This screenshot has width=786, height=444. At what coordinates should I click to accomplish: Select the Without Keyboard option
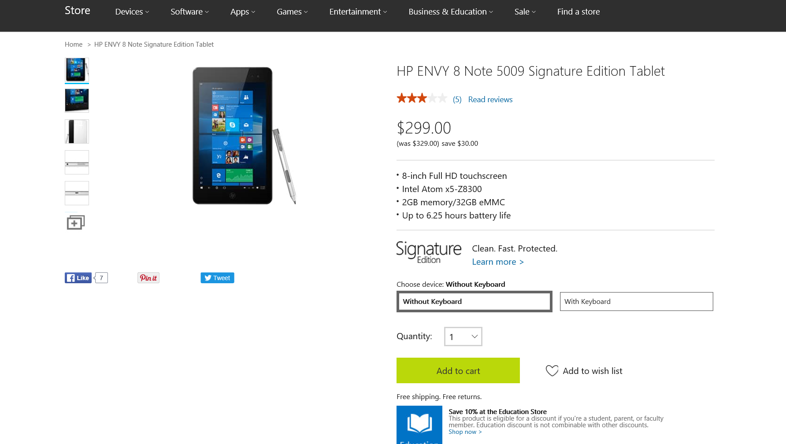(475, 302)
